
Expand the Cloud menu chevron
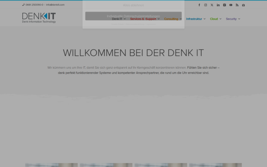[x=220, y=19]
